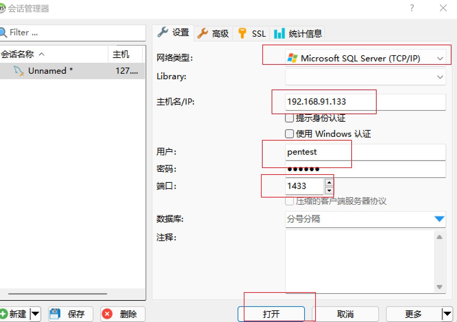Open 统计信息 via the bar chart icon
Image resolution: width=457 pixels, height=322 pixels.
coord(279,33)
